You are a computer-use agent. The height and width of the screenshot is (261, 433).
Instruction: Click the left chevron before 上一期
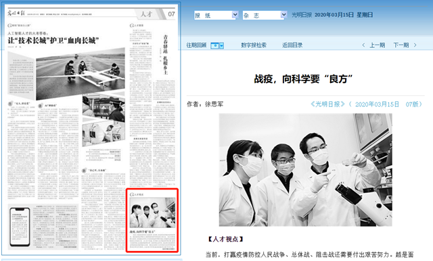363,45
